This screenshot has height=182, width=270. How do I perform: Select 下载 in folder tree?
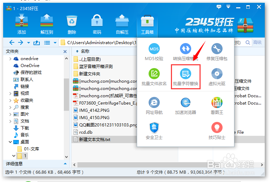click(25, 128)
